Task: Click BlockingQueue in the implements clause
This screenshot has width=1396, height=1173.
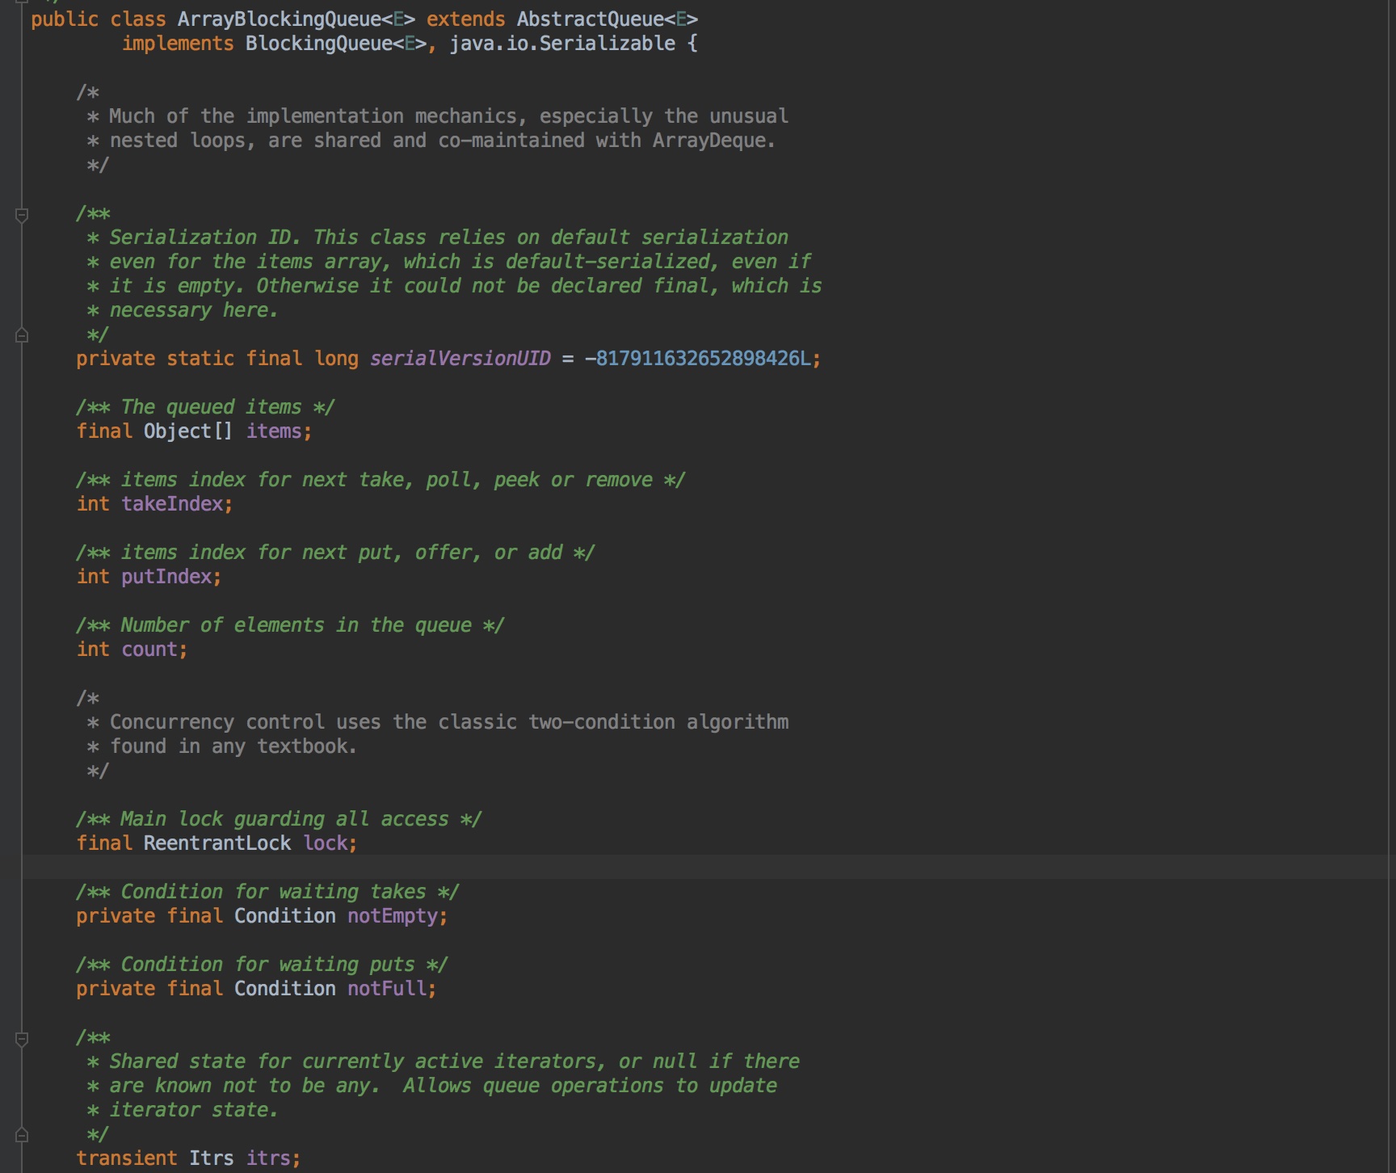Action: [x=319, y=44]
